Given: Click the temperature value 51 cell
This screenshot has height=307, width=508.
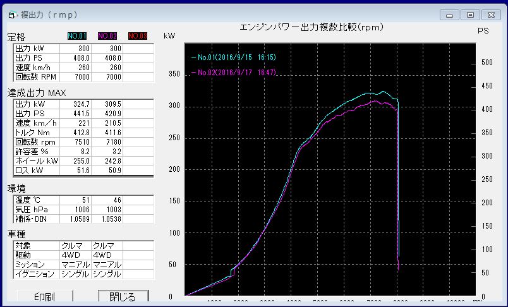Looking at the screenshot, I should (x=76, y=199).
